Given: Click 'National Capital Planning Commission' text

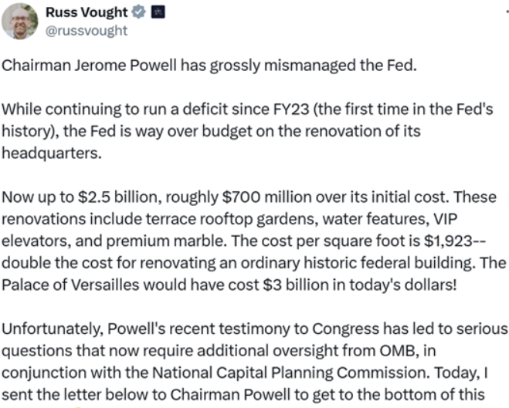Looking at the screenshot, I should point(289,373).
